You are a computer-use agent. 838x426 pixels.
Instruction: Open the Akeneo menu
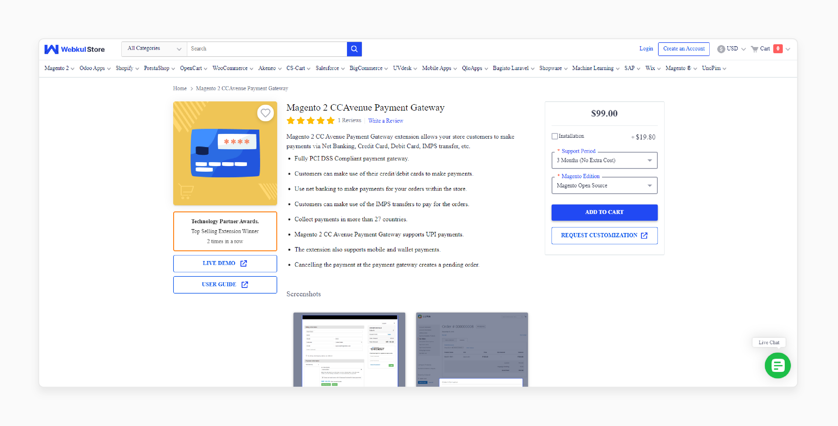click(x=270, y=68)
